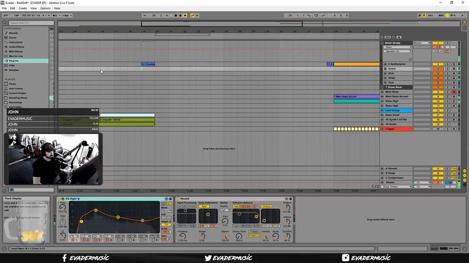Open User Library under Places
Viewport: 469px width, 263px height.
coord(16,88)
